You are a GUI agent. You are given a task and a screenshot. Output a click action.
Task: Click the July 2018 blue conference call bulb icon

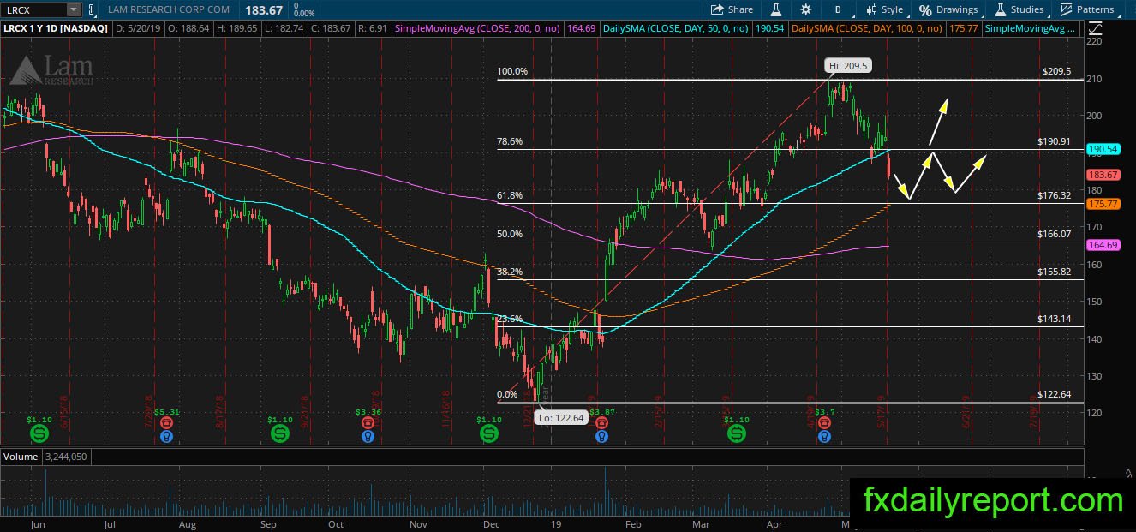tap(167, 436)
